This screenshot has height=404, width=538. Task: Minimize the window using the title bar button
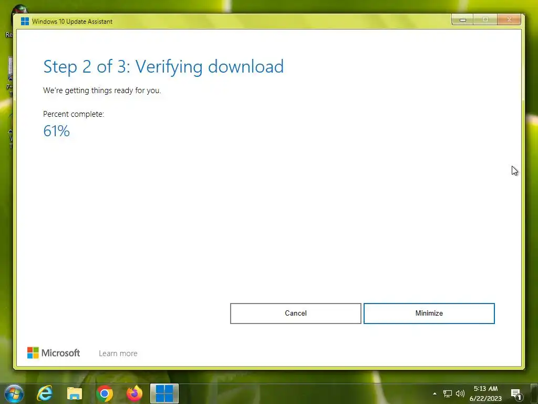coord(462,20)
